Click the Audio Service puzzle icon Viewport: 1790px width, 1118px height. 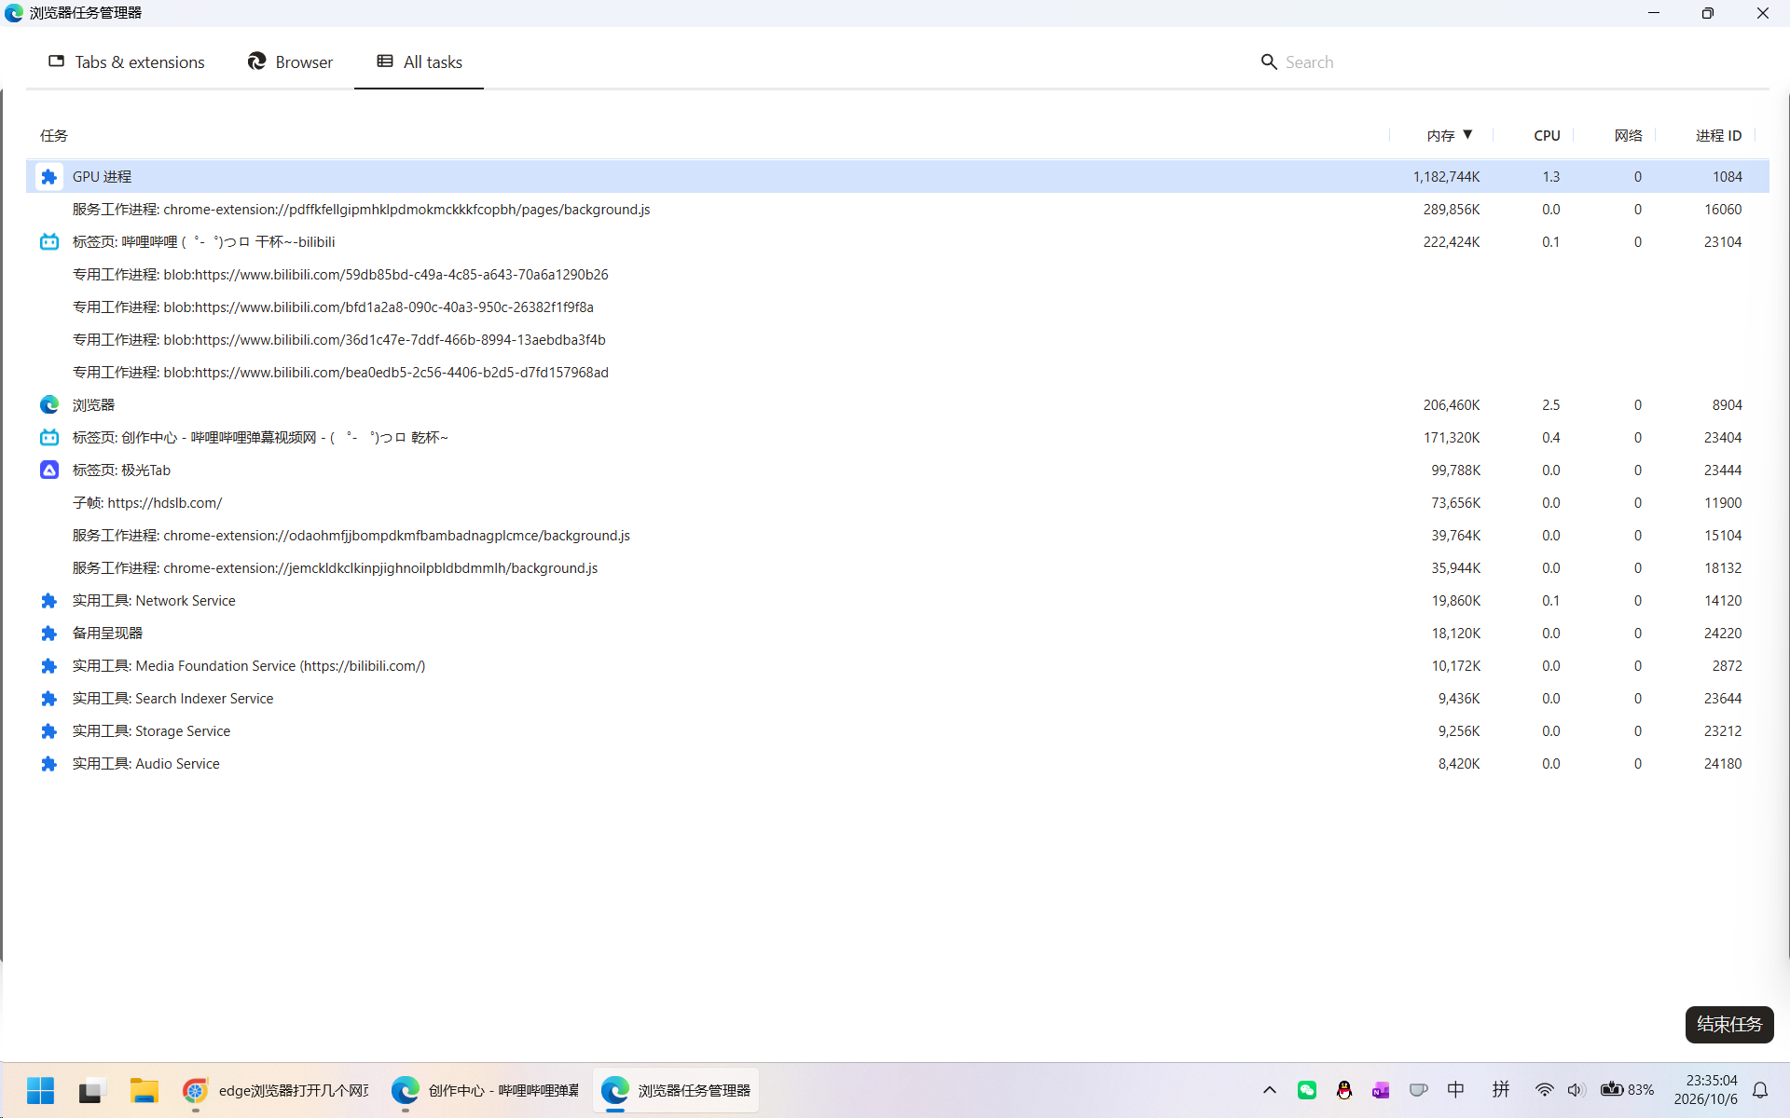(49, 764)
